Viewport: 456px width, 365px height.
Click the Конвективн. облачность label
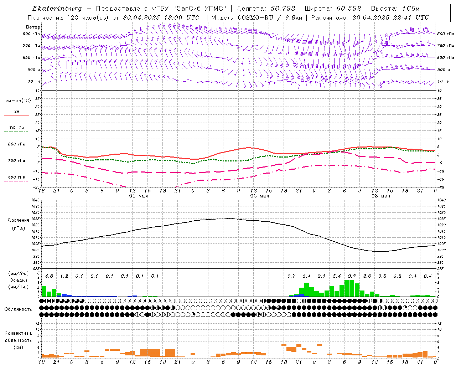click(18, 337)
